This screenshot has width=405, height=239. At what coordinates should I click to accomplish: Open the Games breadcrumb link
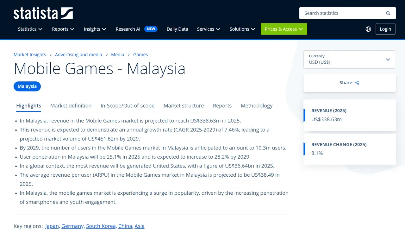(x=140, y=54)
